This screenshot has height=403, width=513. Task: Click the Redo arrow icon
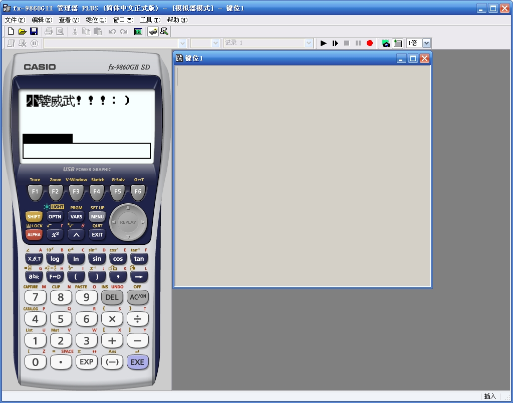(124, 32)
